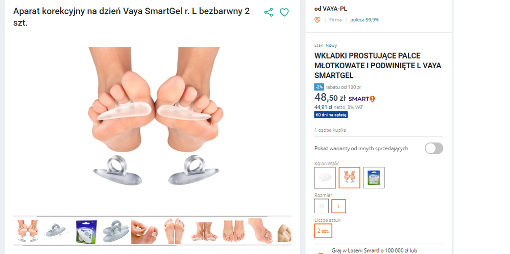510x254 pixels.
Task: Select size M option
Action: [321, 206]
